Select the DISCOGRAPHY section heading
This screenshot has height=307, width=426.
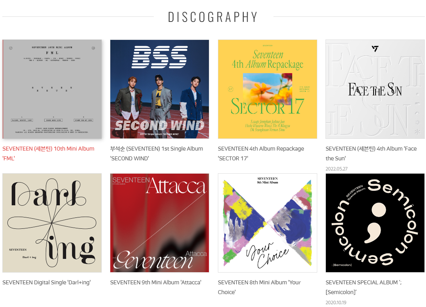point(213,17)
